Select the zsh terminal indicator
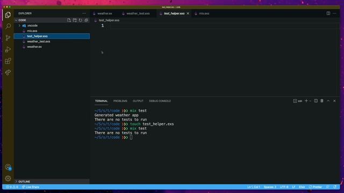Screen dimensions: 344x193 (297, 101)
